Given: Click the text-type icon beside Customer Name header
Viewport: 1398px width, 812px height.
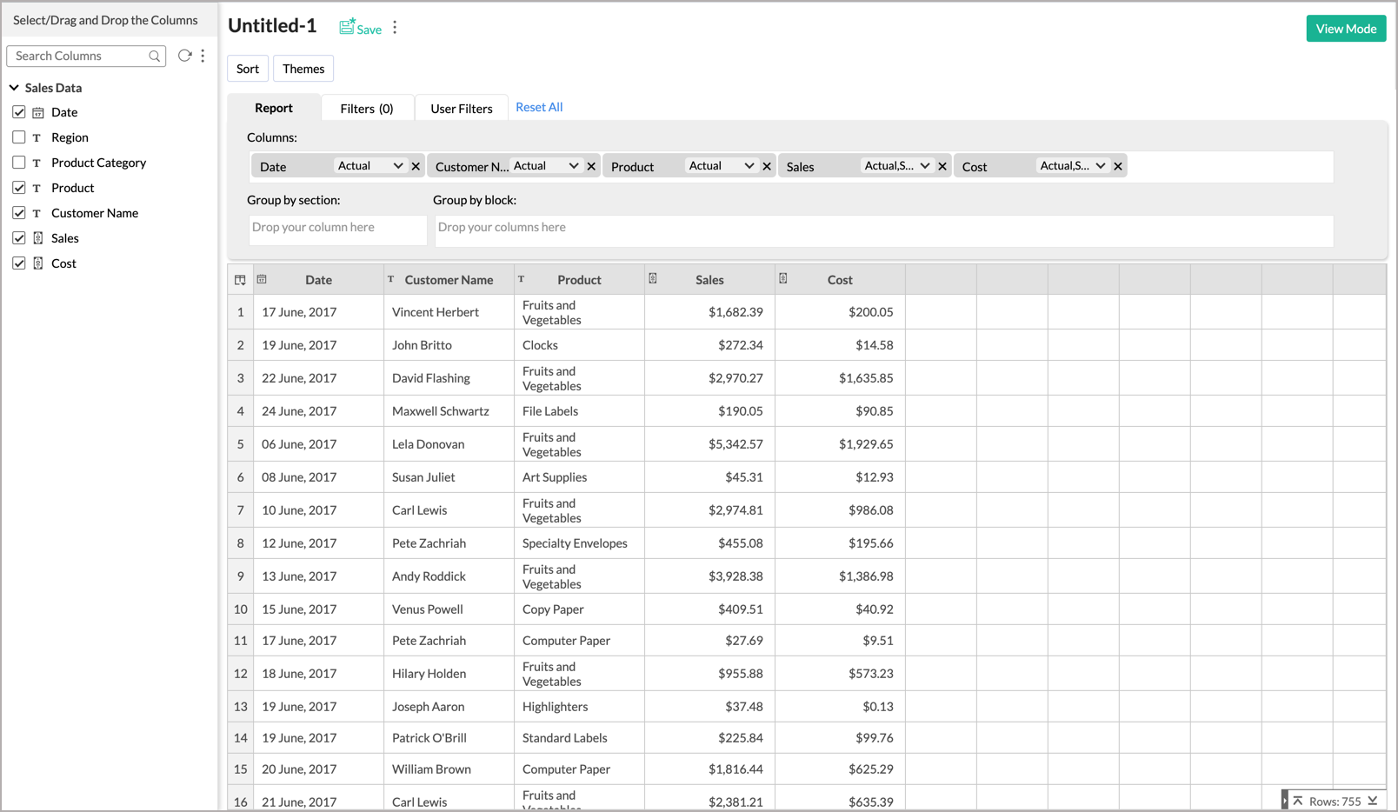Looking at the screenshot, I should [390, 279].
